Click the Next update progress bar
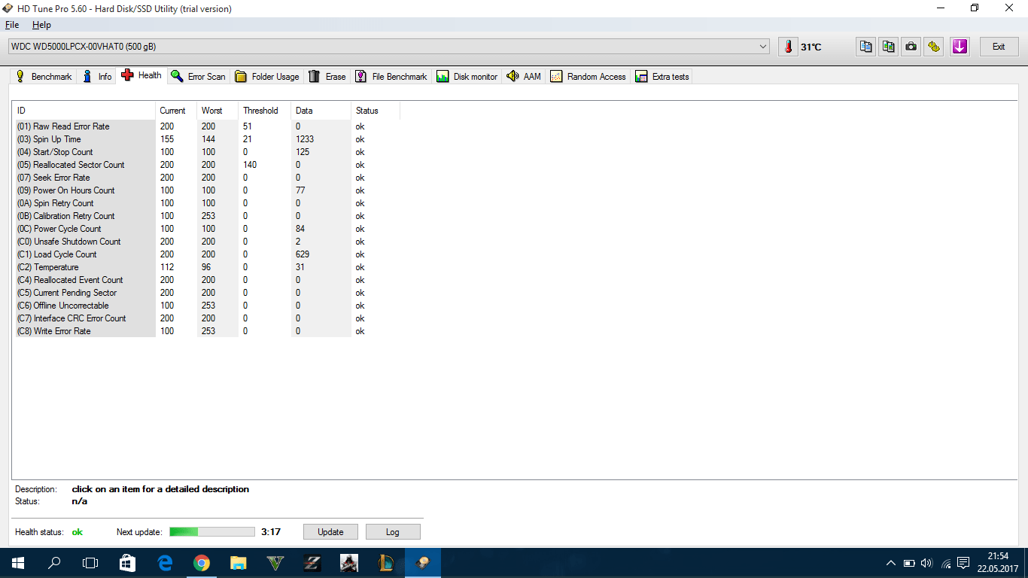 tap(212, 532)
